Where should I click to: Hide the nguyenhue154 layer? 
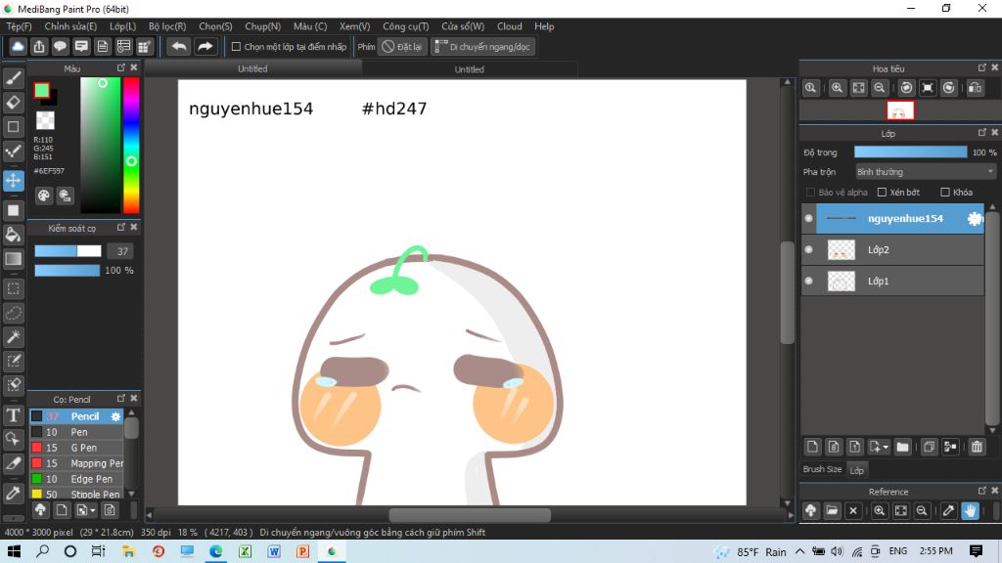(x=808, y=218)
